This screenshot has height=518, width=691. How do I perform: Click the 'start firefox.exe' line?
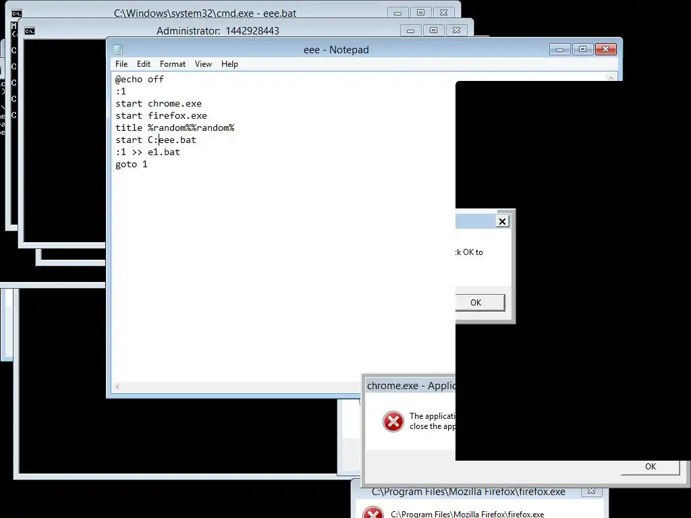click(161, 116)
